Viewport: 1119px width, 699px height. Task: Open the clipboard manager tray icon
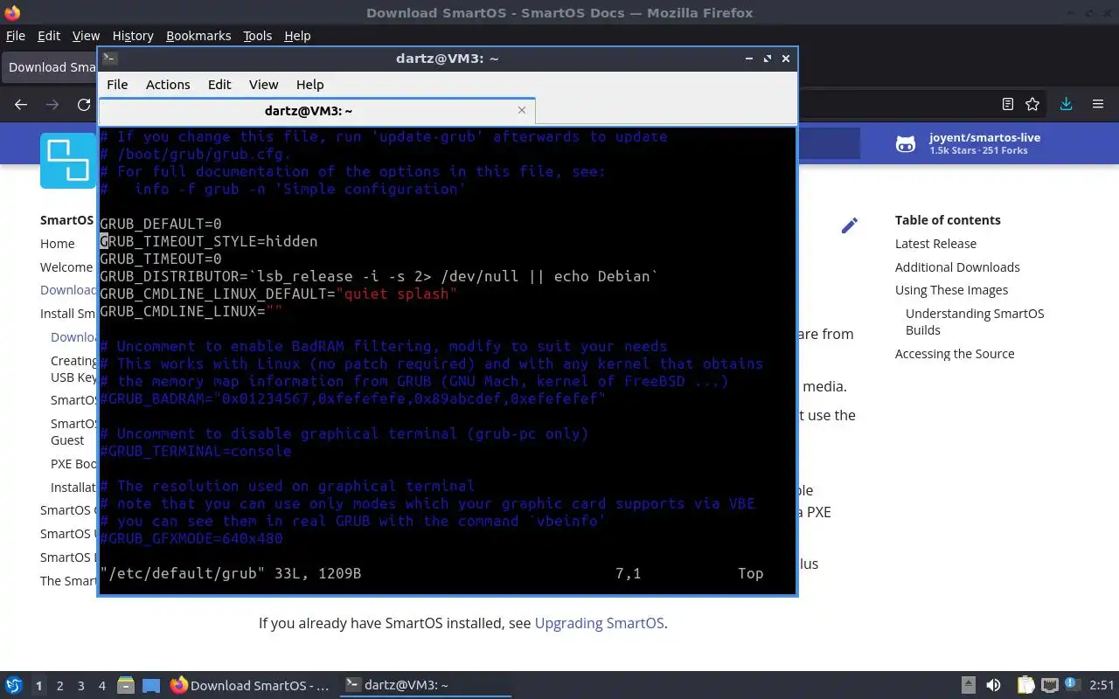pyautogui.click(x=1025, y=686)
